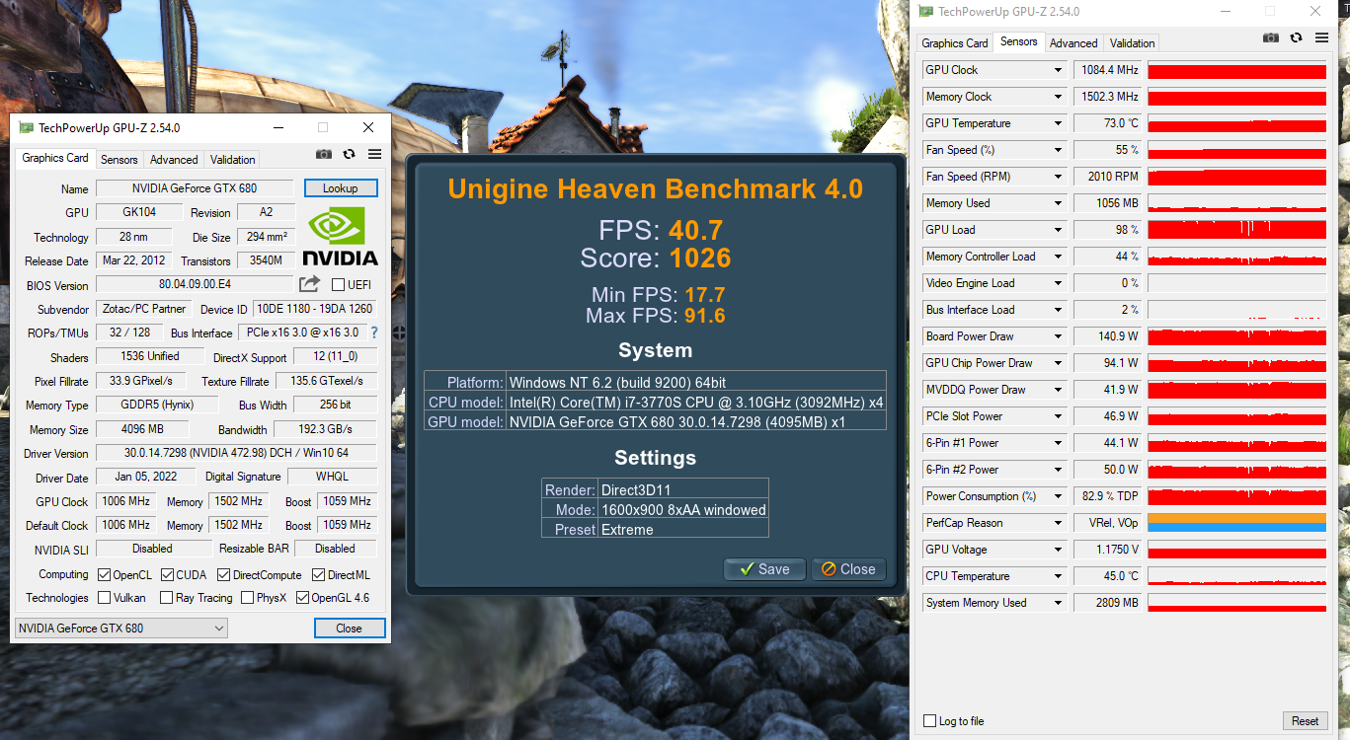Screen dimensions: 1350x740
Task: Enable the Log to file checkbox
Action: (929, 721)
